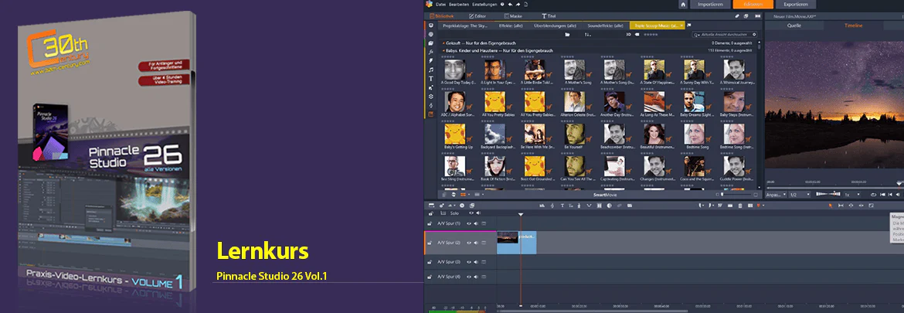The image size is (904, 313).
Task: Open the Datei menu
Action: (x=440, y=5)
